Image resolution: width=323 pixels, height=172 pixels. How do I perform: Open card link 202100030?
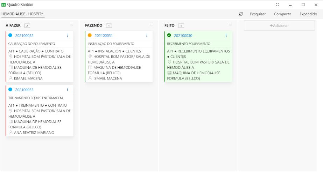(x=183, y=36)
